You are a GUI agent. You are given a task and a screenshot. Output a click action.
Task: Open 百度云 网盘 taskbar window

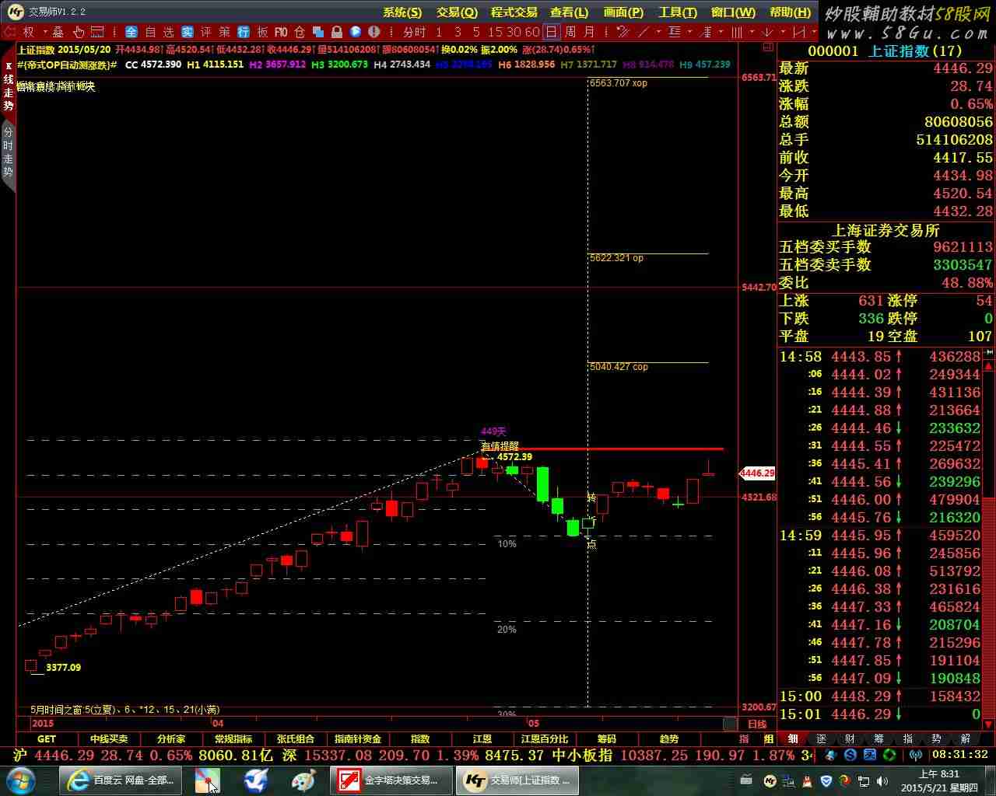coord(121,780)
